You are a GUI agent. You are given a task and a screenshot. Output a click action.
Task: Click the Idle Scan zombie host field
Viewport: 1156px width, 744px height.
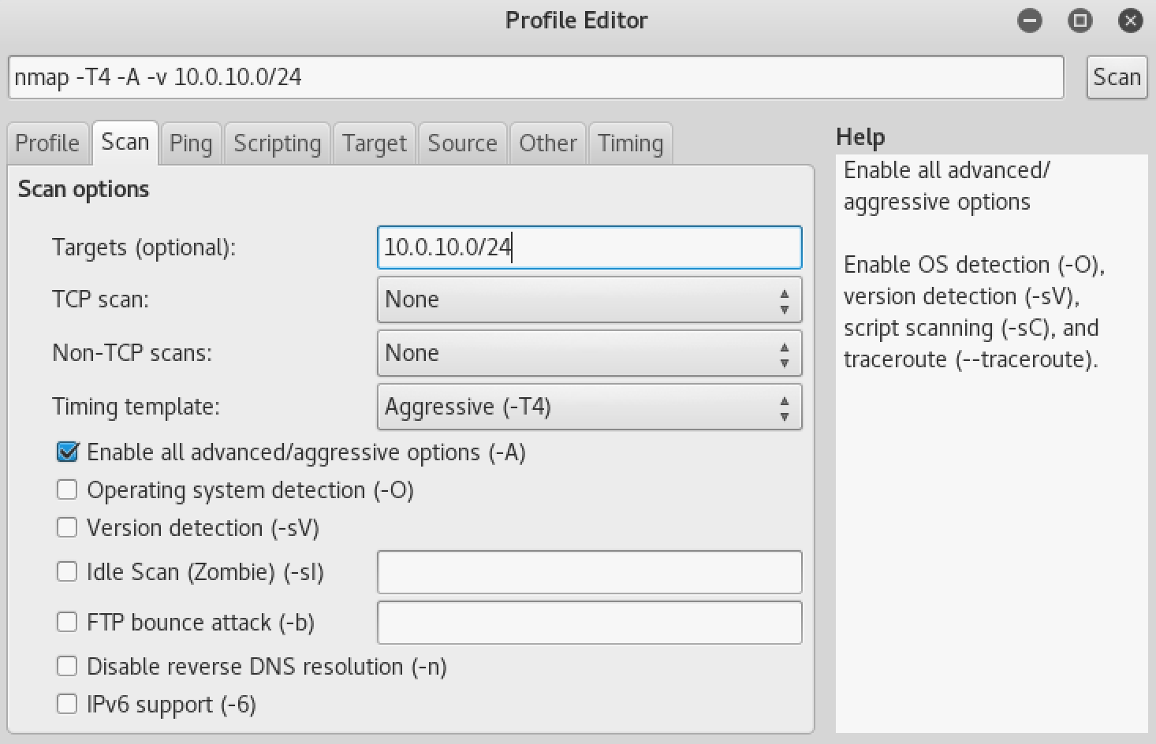click(589, 572)
